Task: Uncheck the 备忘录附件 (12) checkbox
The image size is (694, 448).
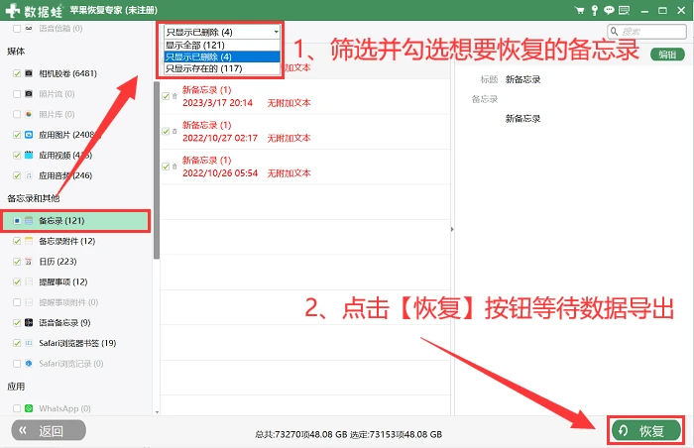Action: point(17,241)
